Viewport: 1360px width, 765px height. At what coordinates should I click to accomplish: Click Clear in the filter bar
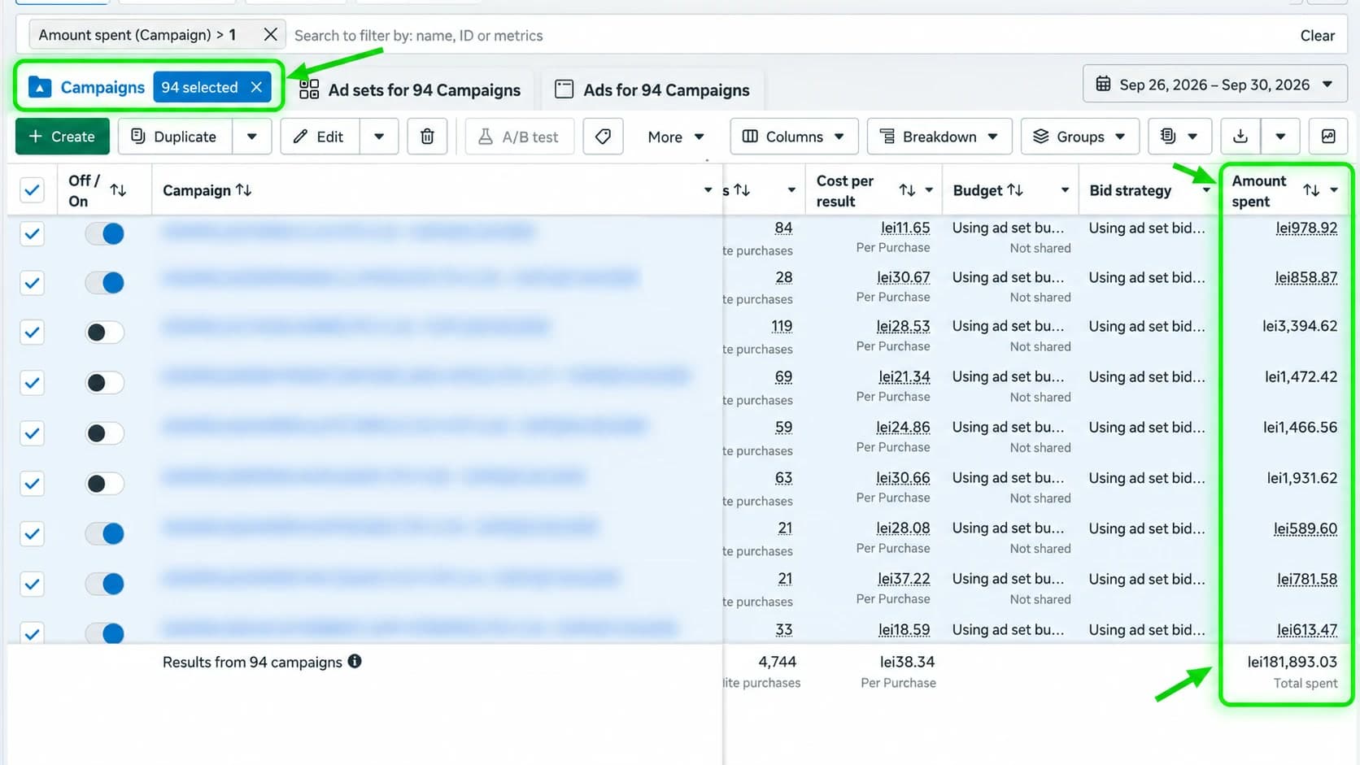(1317, 36)
